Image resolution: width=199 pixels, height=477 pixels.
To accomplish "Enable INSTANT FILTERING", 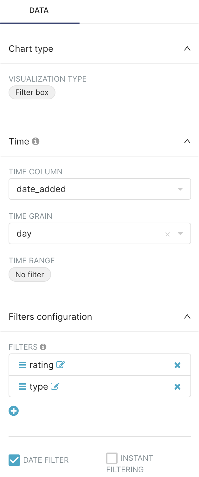I will (x=112, y=458).
